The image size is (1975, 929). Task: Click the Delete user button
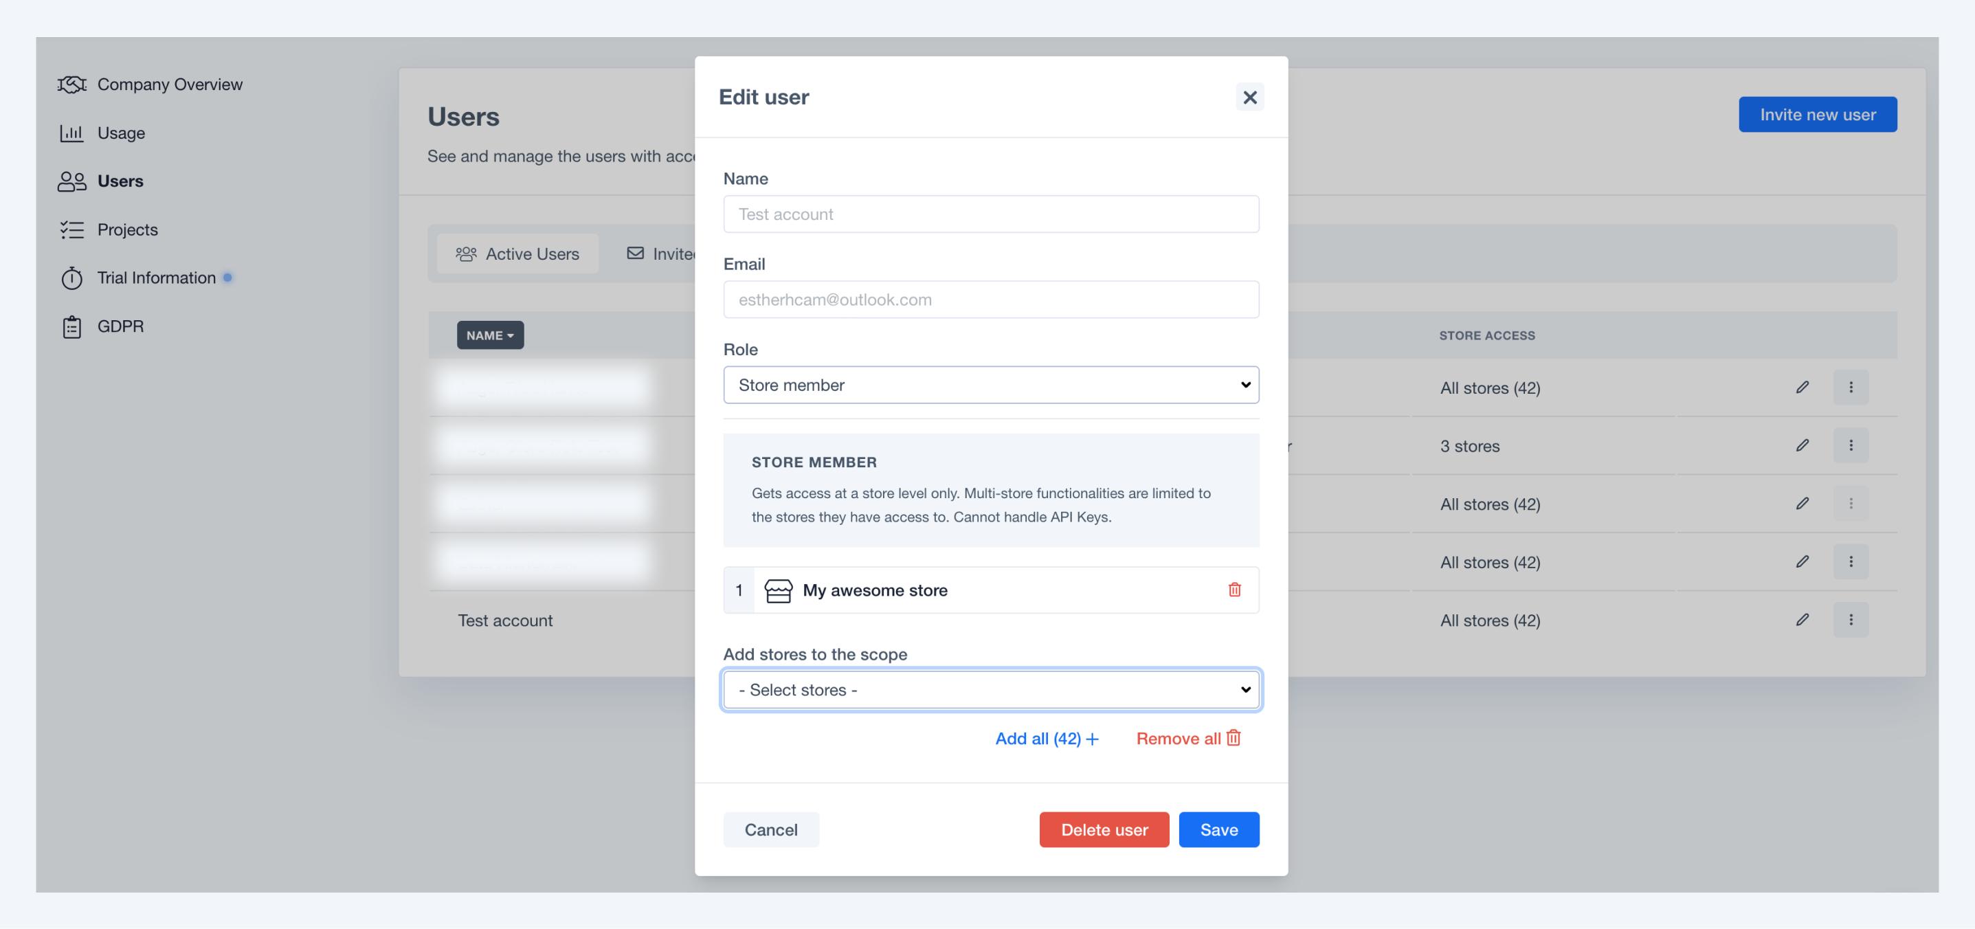click(1104, 829)
